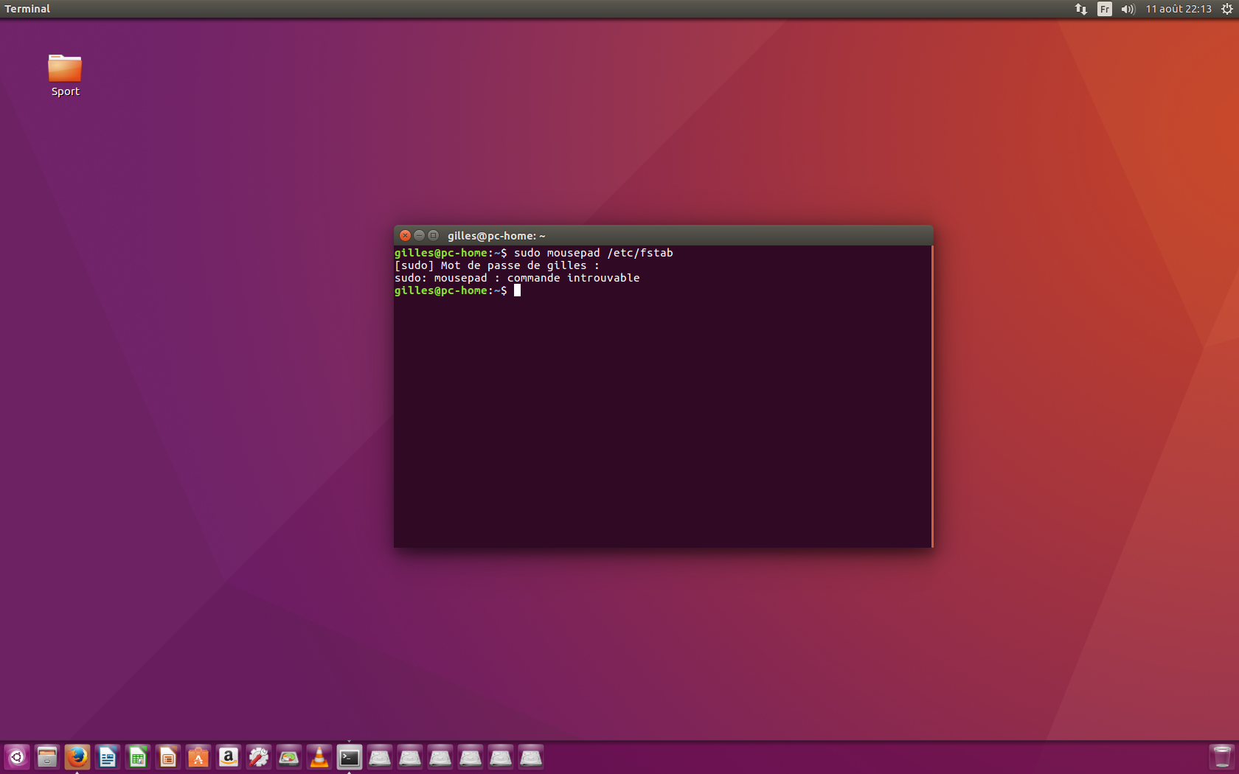Close the gilles@pc-home terminal window
The height and width of the screenshot is (774, 1239).
405,235
